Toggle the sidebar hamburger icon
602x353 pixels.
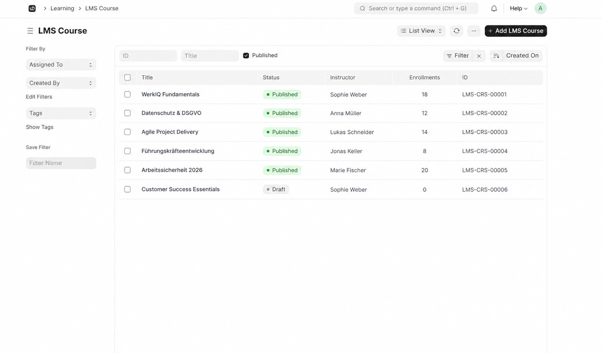click(x=30, y=31)
